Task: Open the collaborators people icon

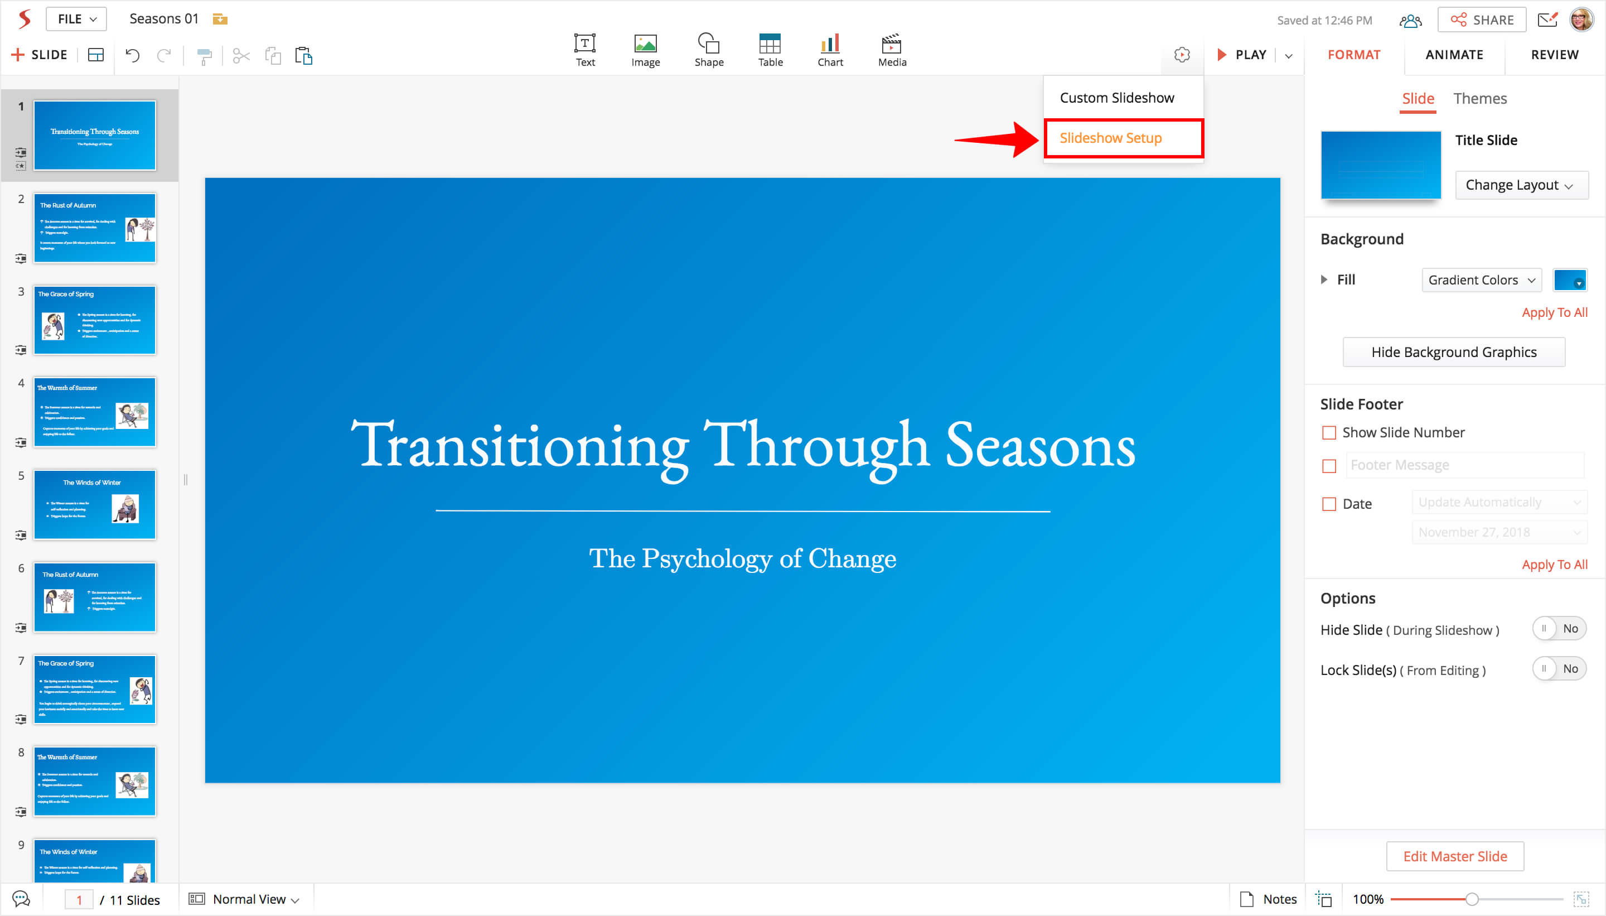Action: pos(1410,21)
